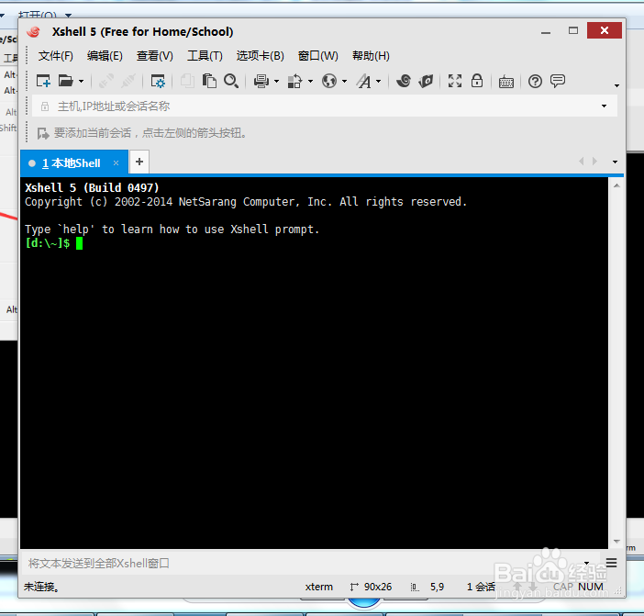Launch the Xftp icon

[x=427, y=81]
